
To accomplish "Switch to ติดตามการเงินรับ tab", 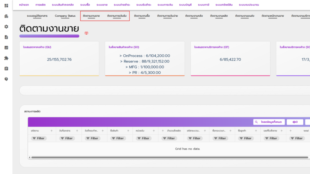I will pyautogui.click(x=117, y=16).
